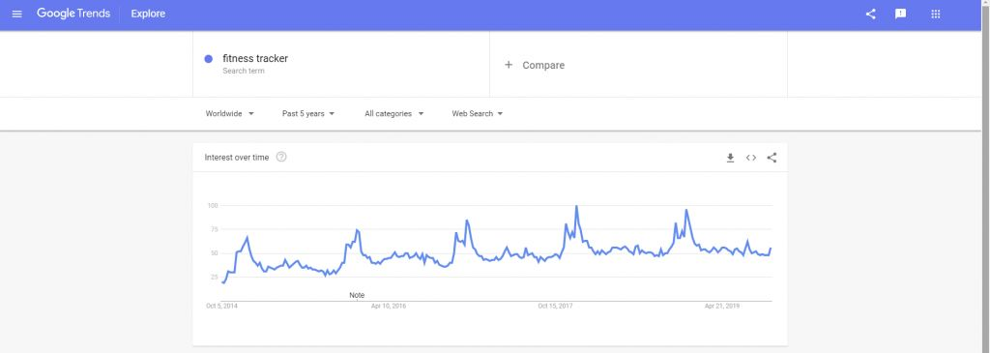Edit the fitness tracker search term

(x=255, y=59)
